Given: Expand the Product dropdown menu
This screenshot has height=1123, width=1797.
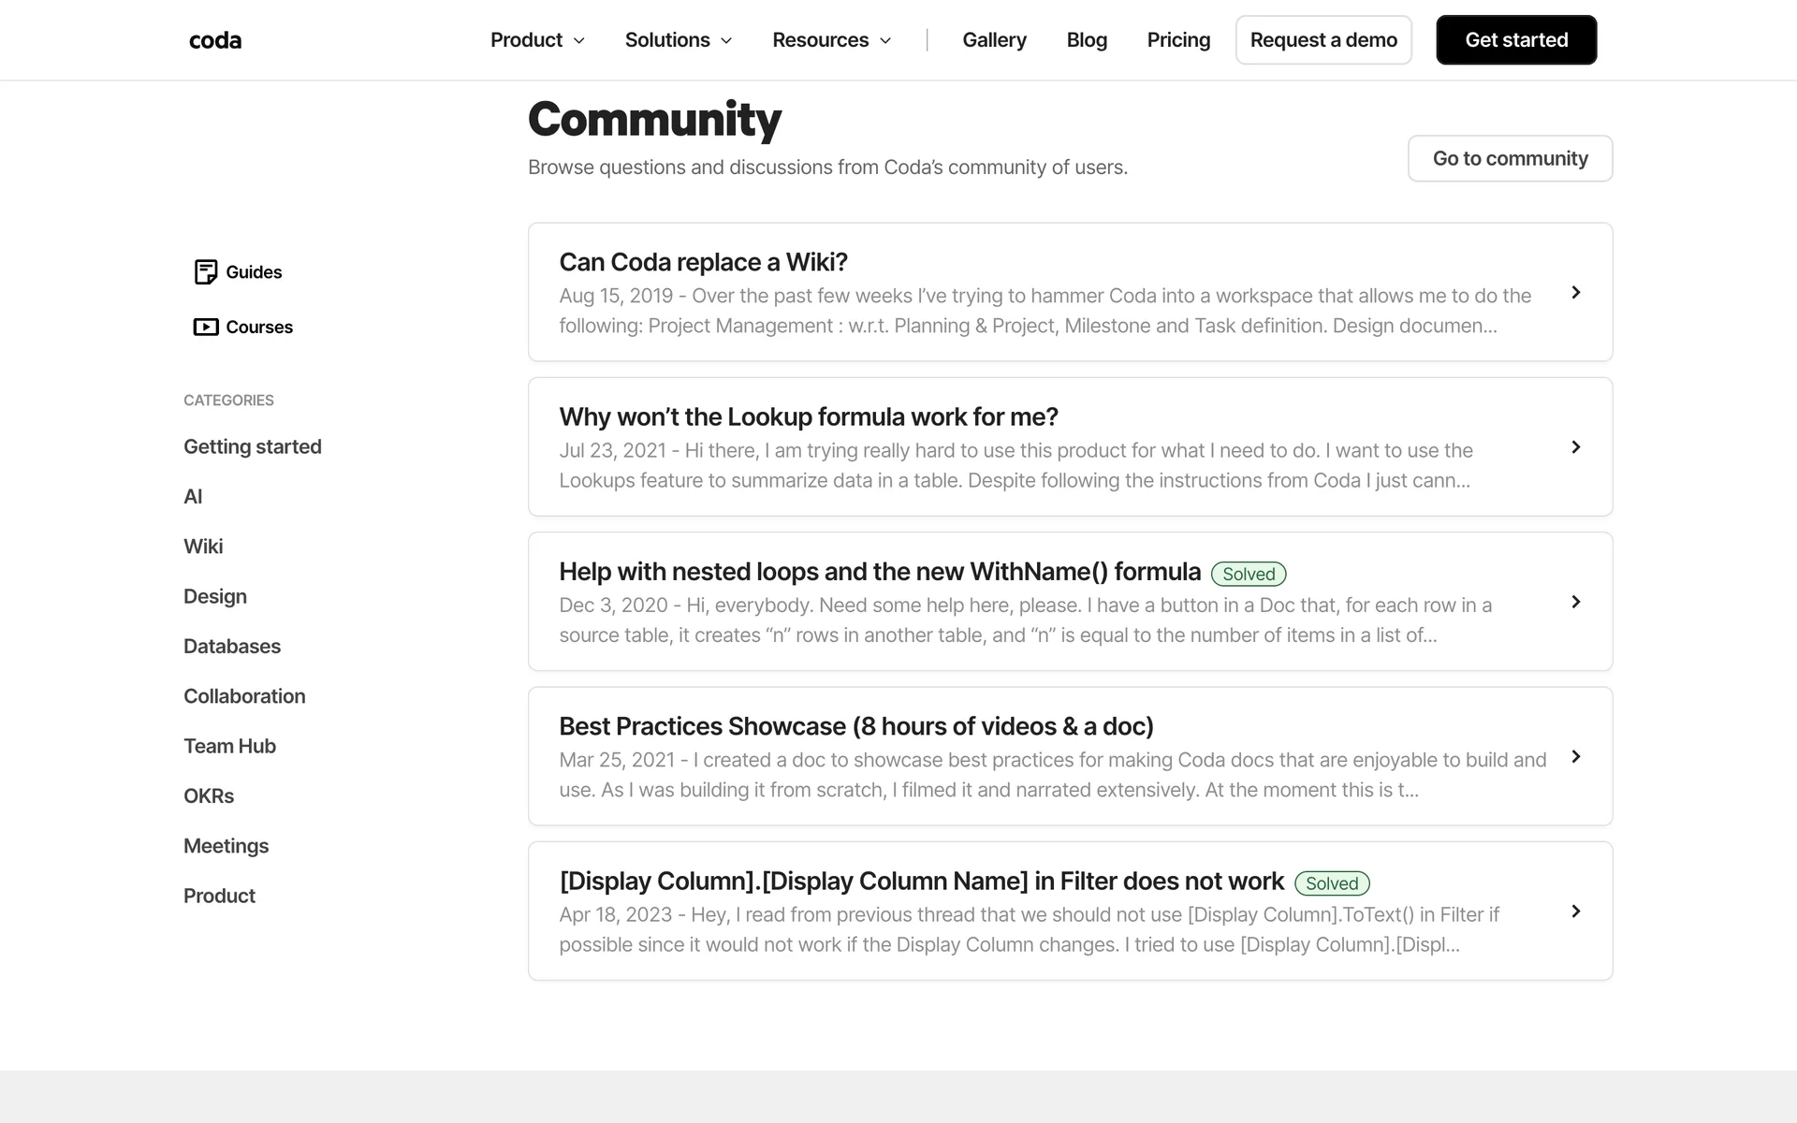Looking at the screenshot, I should (537, 40).
